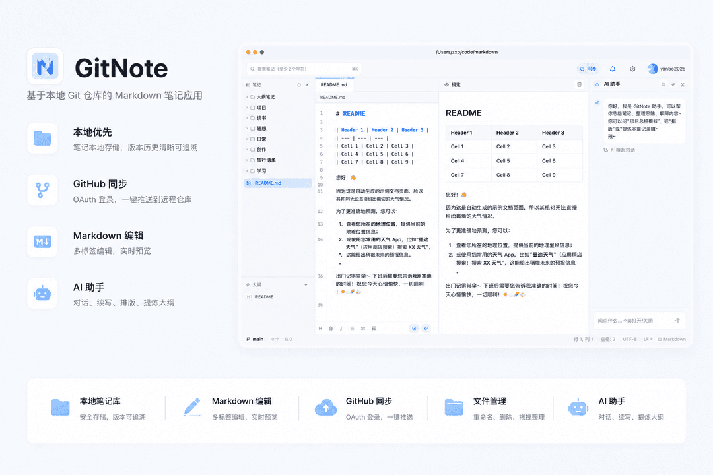The width and height of the screenshot is (713, 475).
Task: Click the local-first folder icon beside 本地优先
Action: [42, 138]
